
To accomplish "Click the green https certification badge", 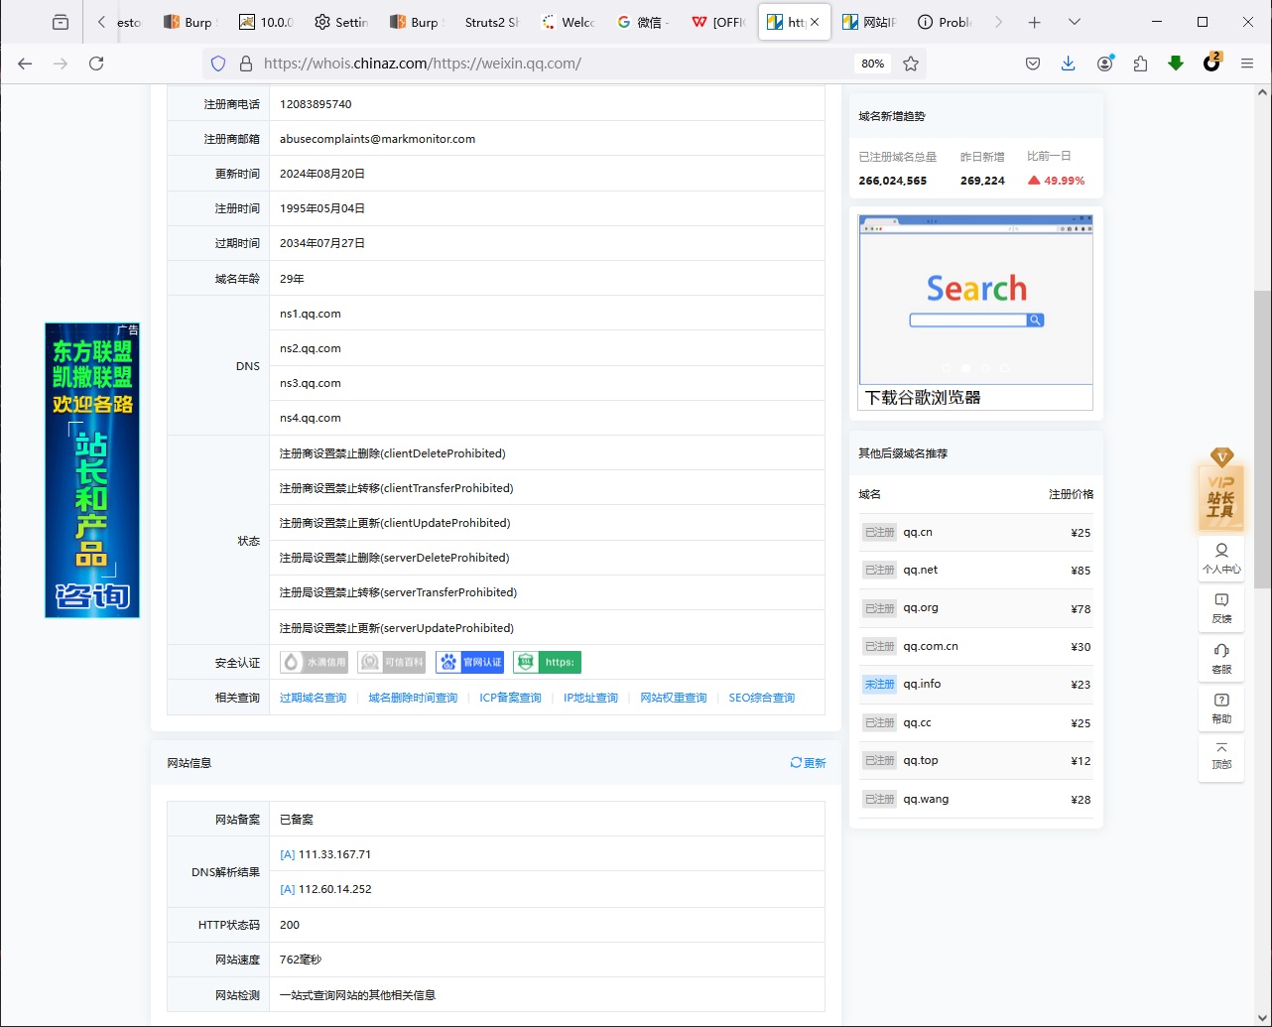I will (x=547, y=662).
